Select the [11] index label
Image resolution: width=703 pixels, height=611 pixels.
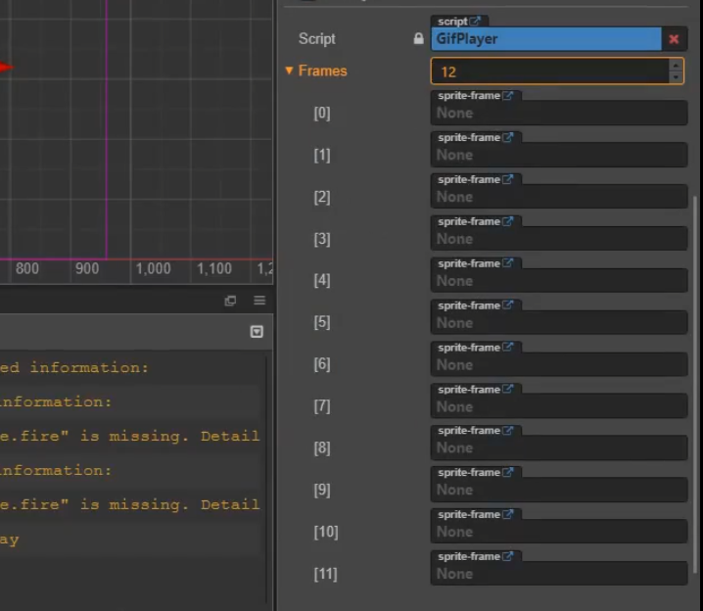(x=325, y=574)
